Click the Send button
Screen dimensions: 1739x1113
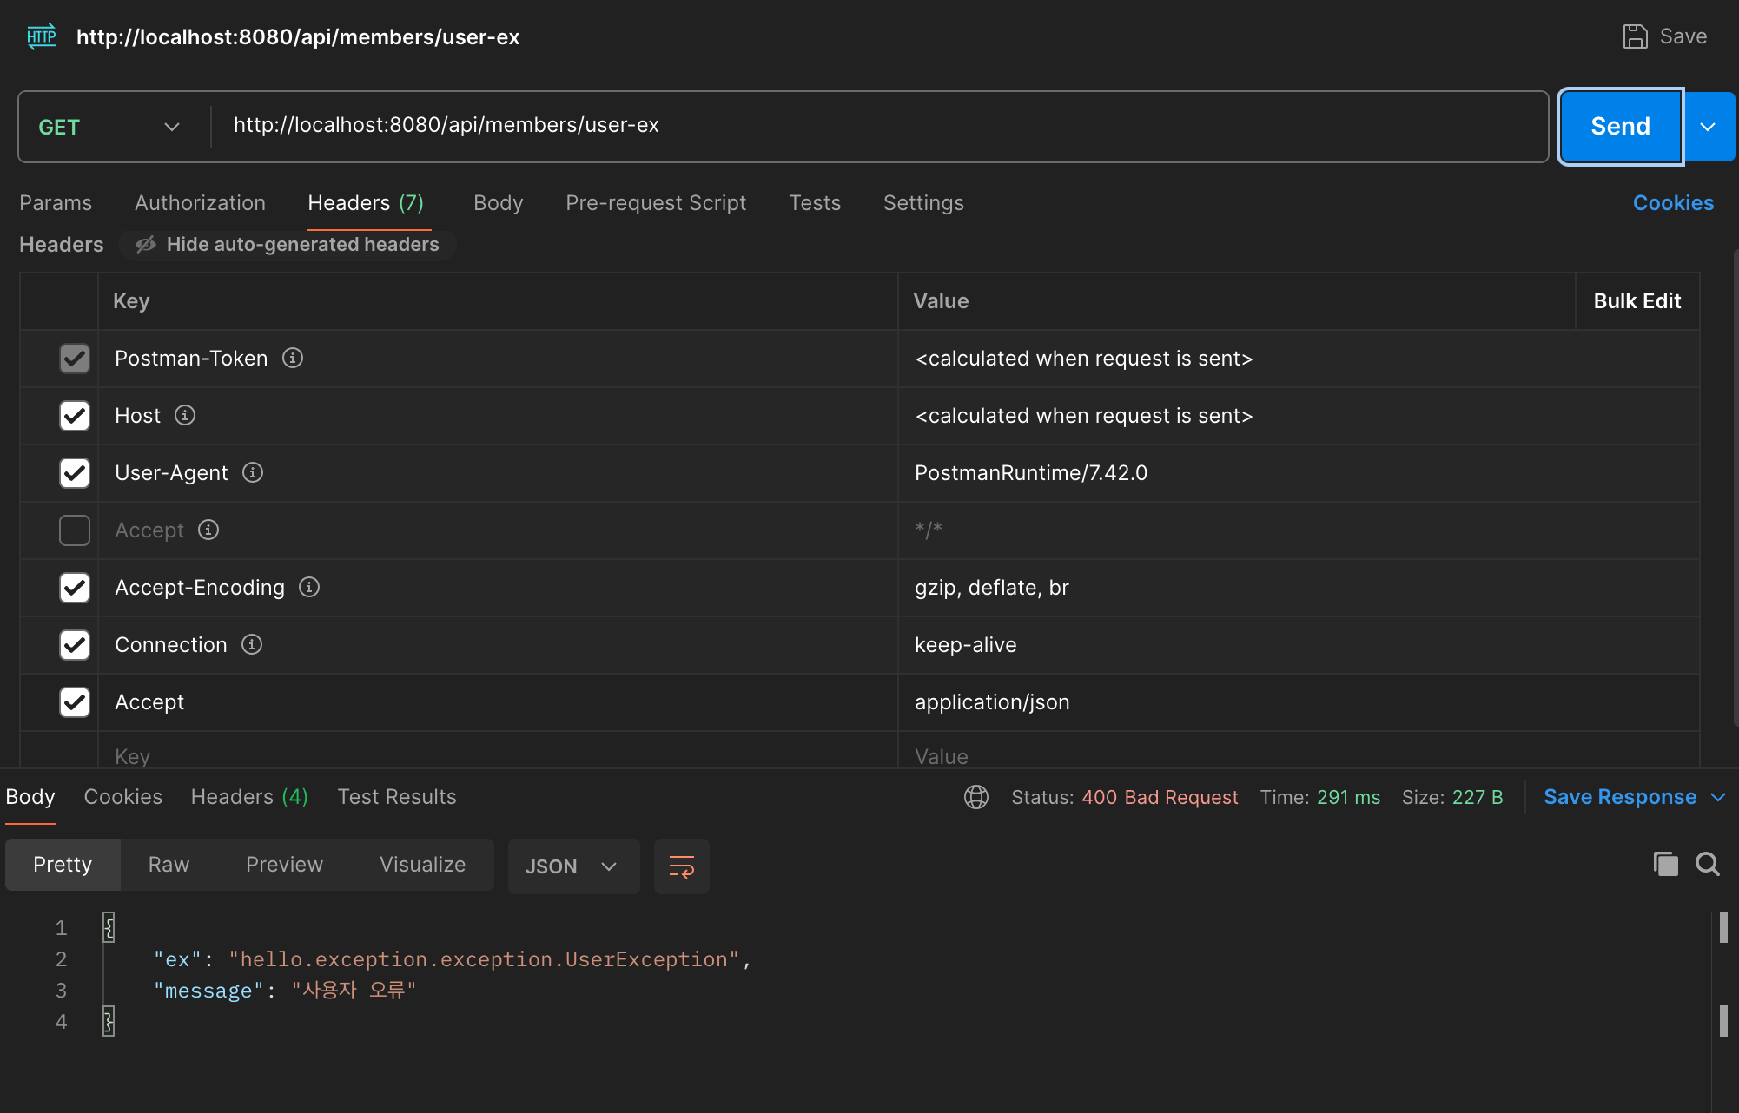coord(1620,127)
